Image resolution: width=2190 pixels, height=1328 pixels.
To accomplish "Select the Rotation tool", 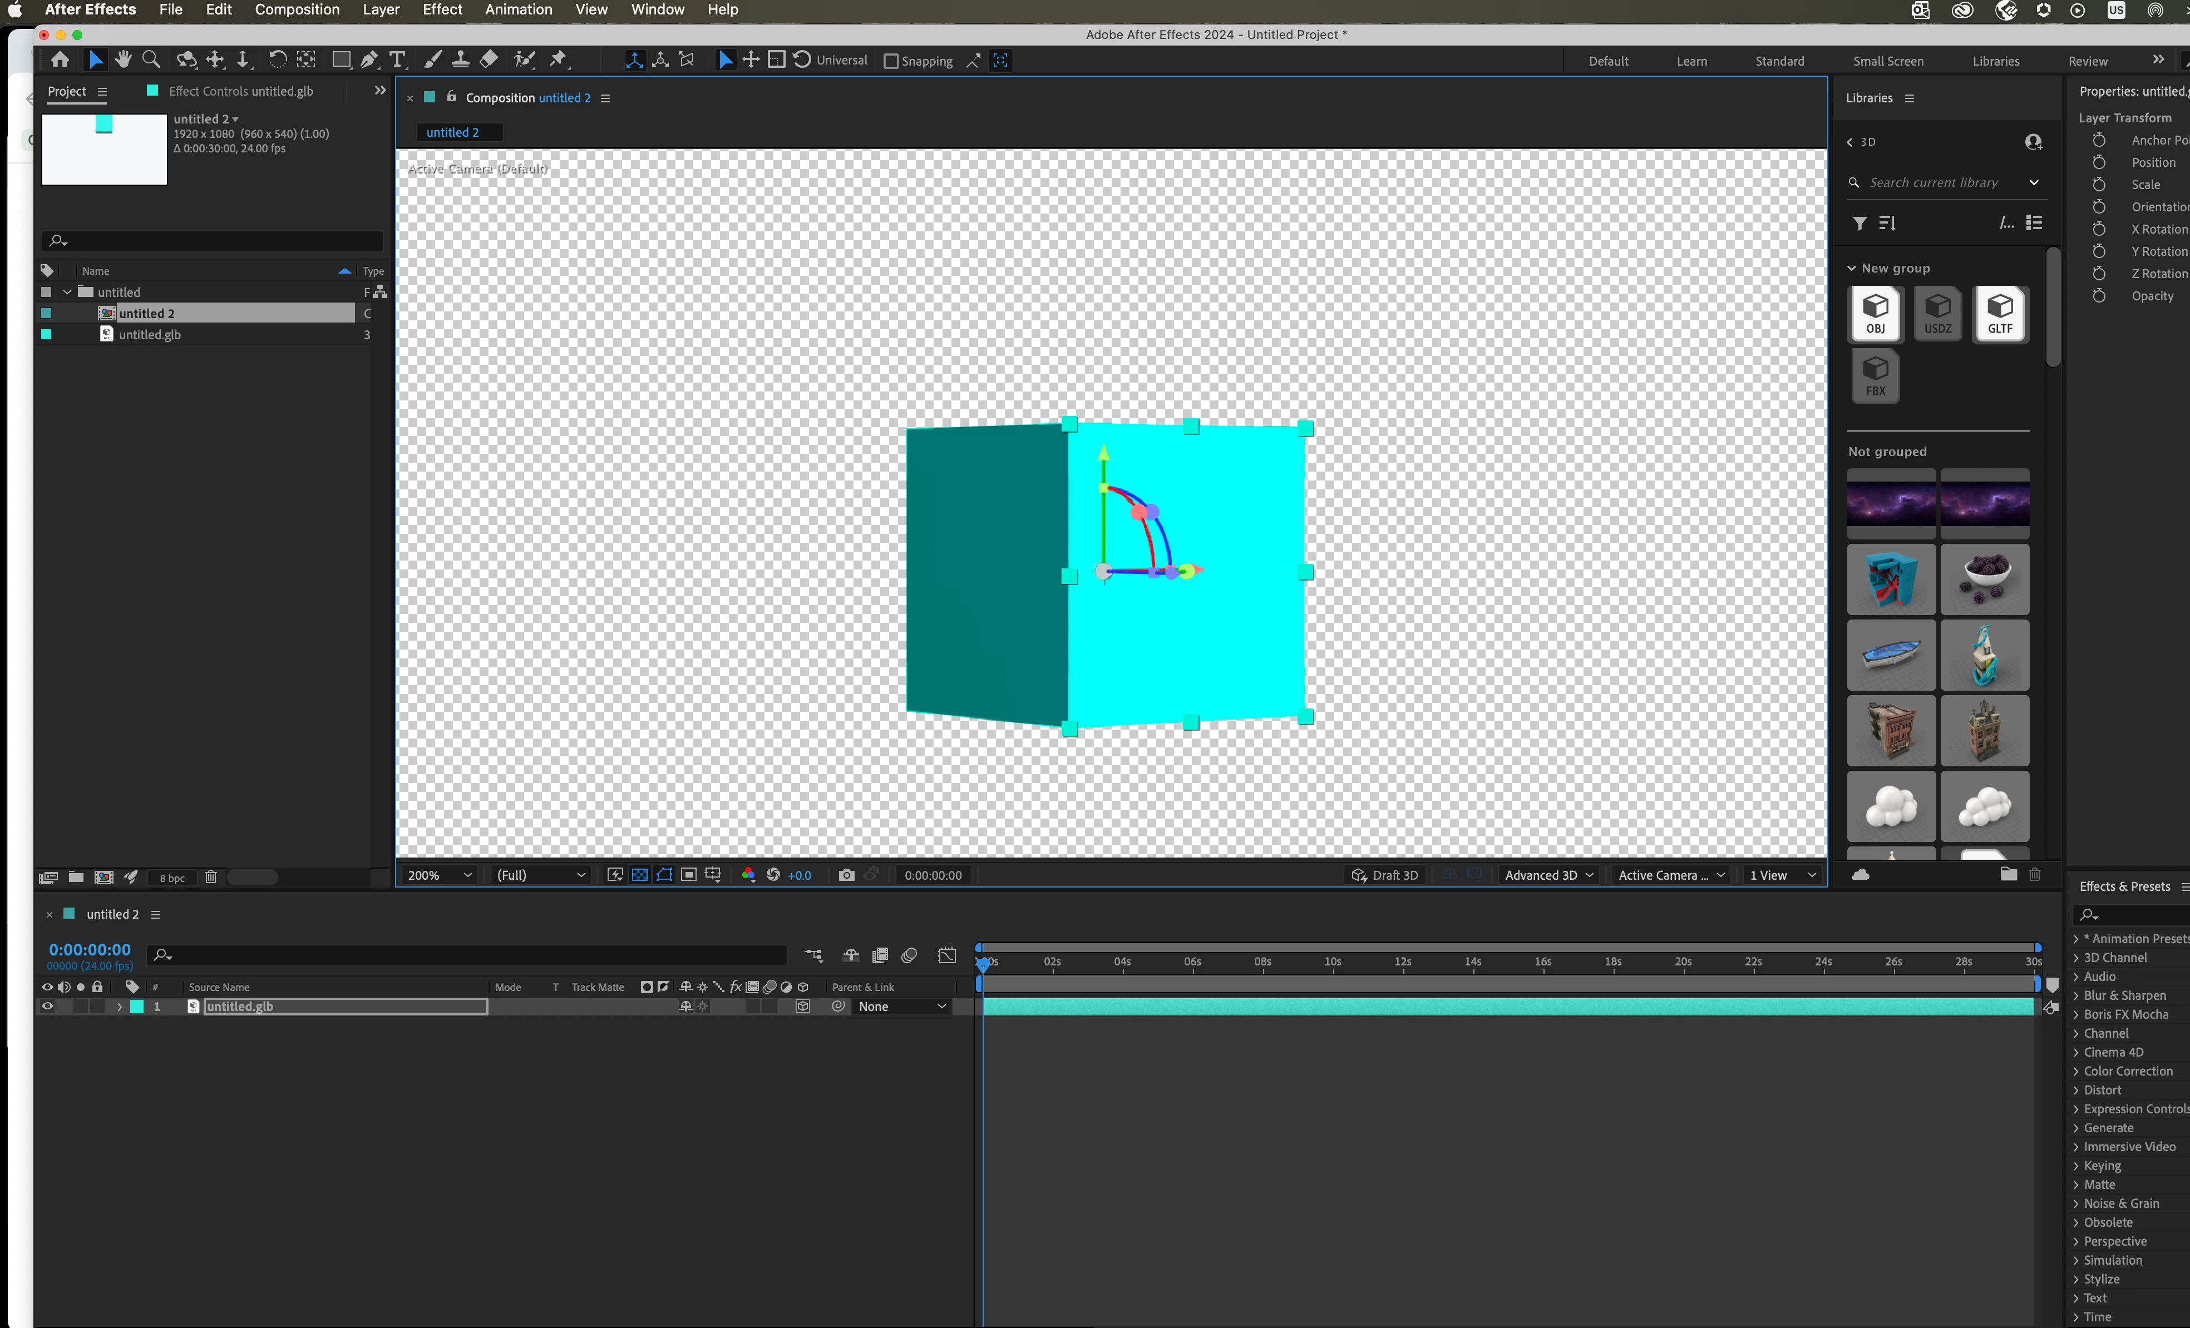I will (x=277, y=60).
